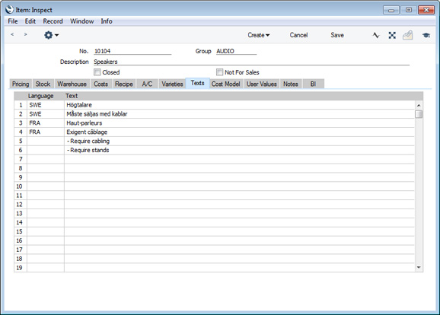Viewport: 440px width, 315px height.
Task: Enable the Not For Sales checkbox
Action: (219, 72)
